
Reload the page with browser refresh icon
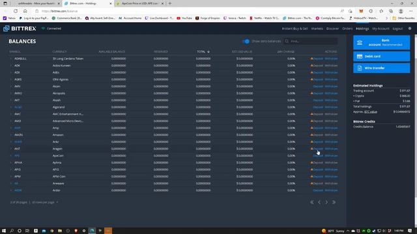[x=16, y=11]
